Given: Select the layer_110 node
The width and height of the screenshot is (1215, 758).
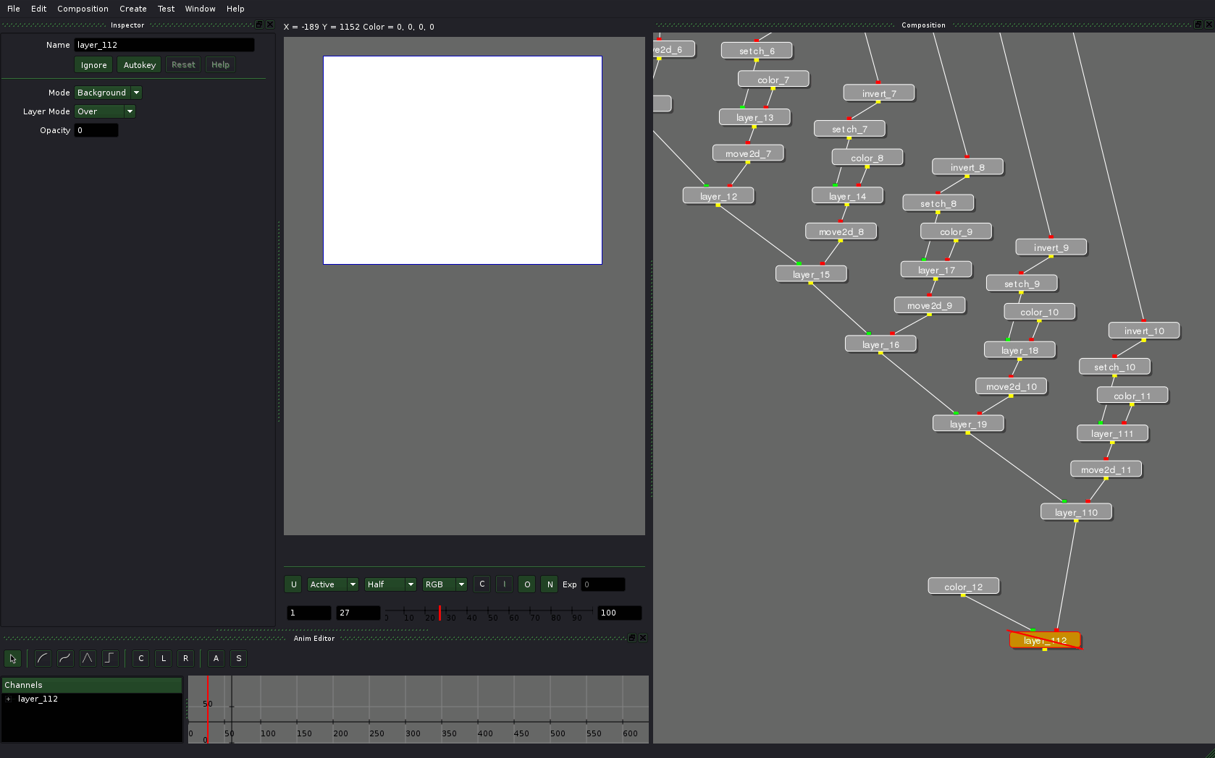Looking at the screenshot, I should [x=1076, y=512].
